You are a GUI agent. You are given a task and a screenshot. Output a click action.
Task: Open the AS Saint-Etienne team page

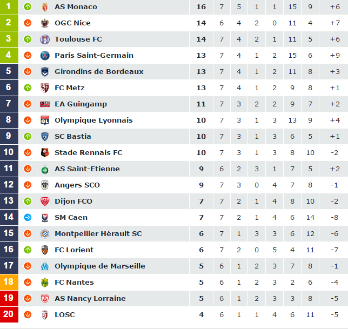pos(87,169)
